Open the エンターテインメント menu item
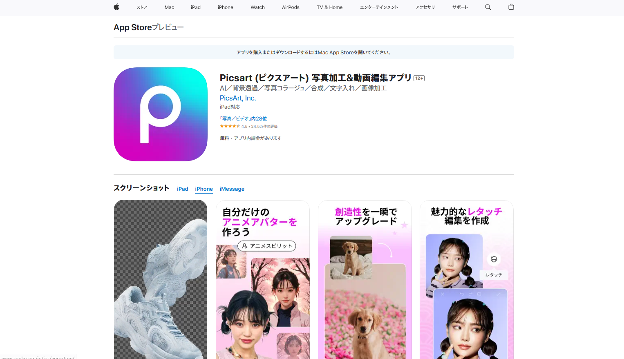 [x=378, y=7]
